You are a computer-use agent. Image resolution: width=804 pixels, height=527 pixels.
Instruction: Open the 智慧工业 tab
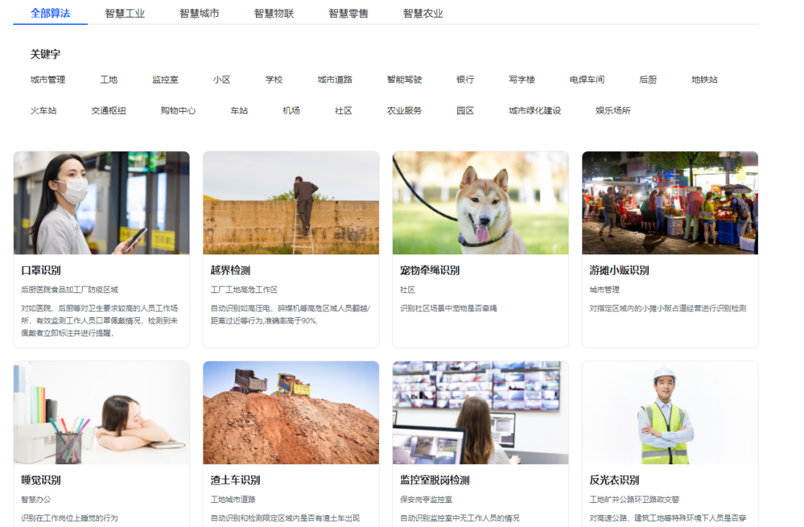coord(124,13)
